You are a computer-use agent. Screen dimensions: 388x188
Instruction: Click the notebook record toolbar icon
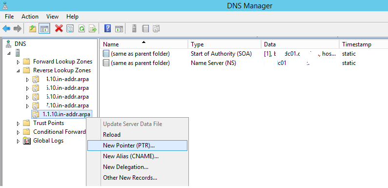pos(145,29)
